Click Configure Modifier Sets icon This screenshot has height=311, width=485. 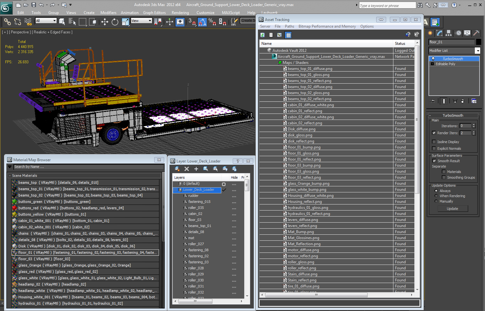click(x=474, y=101)
